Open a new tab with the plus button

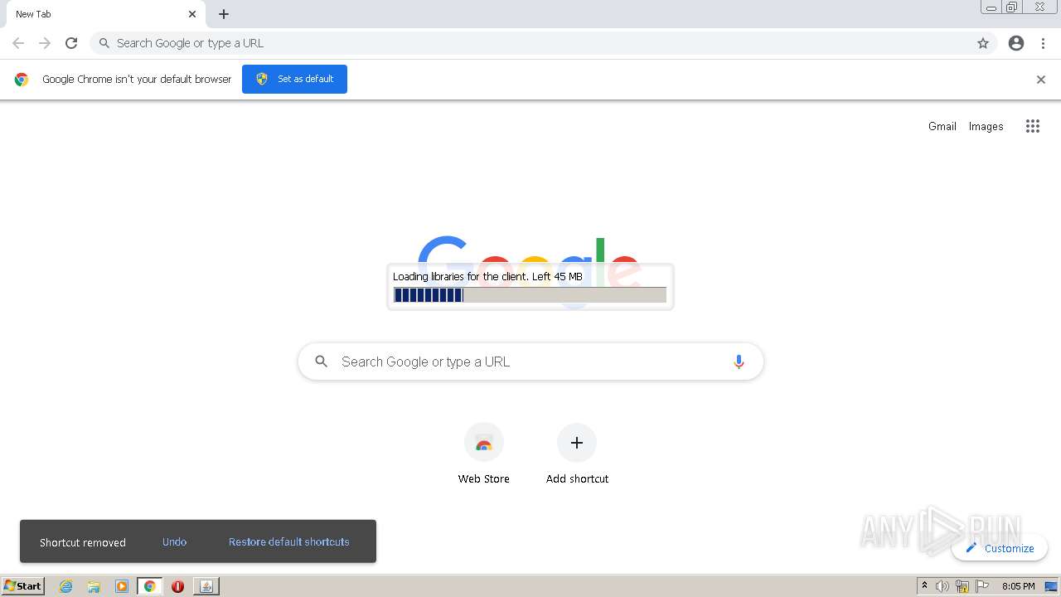click(224, 14)
